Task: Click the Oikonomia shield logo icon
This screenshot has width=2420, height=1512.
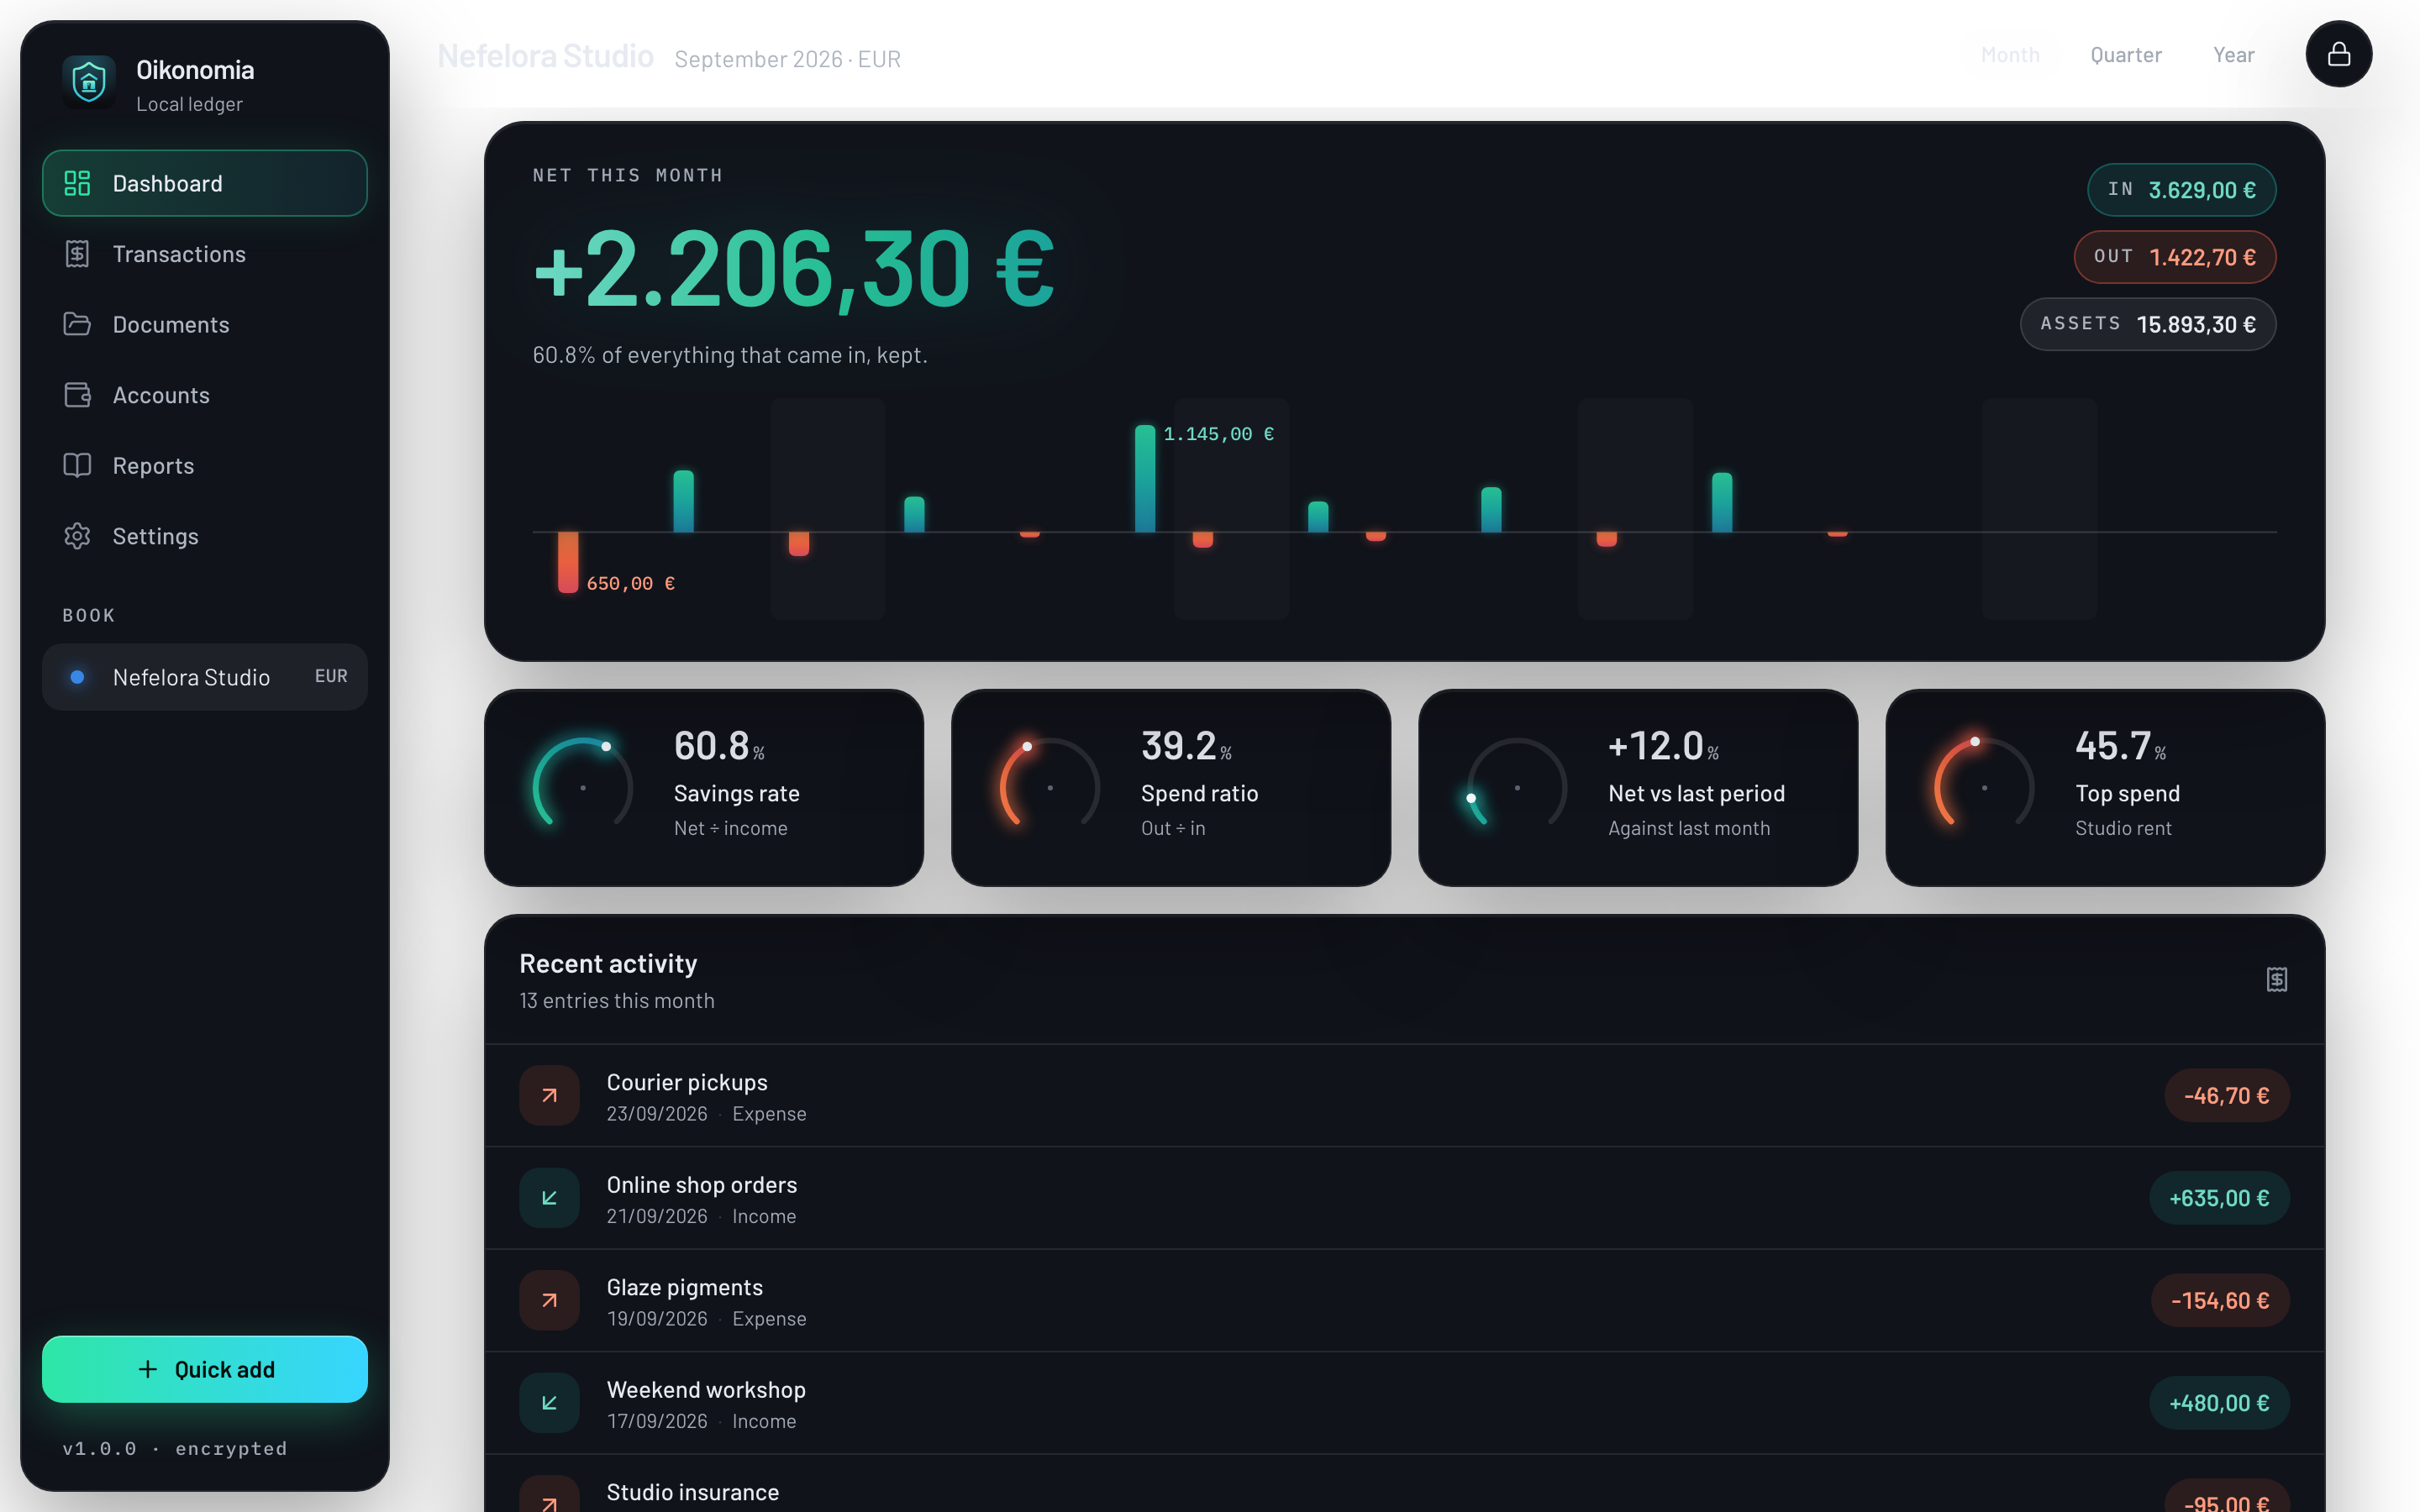Action: (89, 83)
